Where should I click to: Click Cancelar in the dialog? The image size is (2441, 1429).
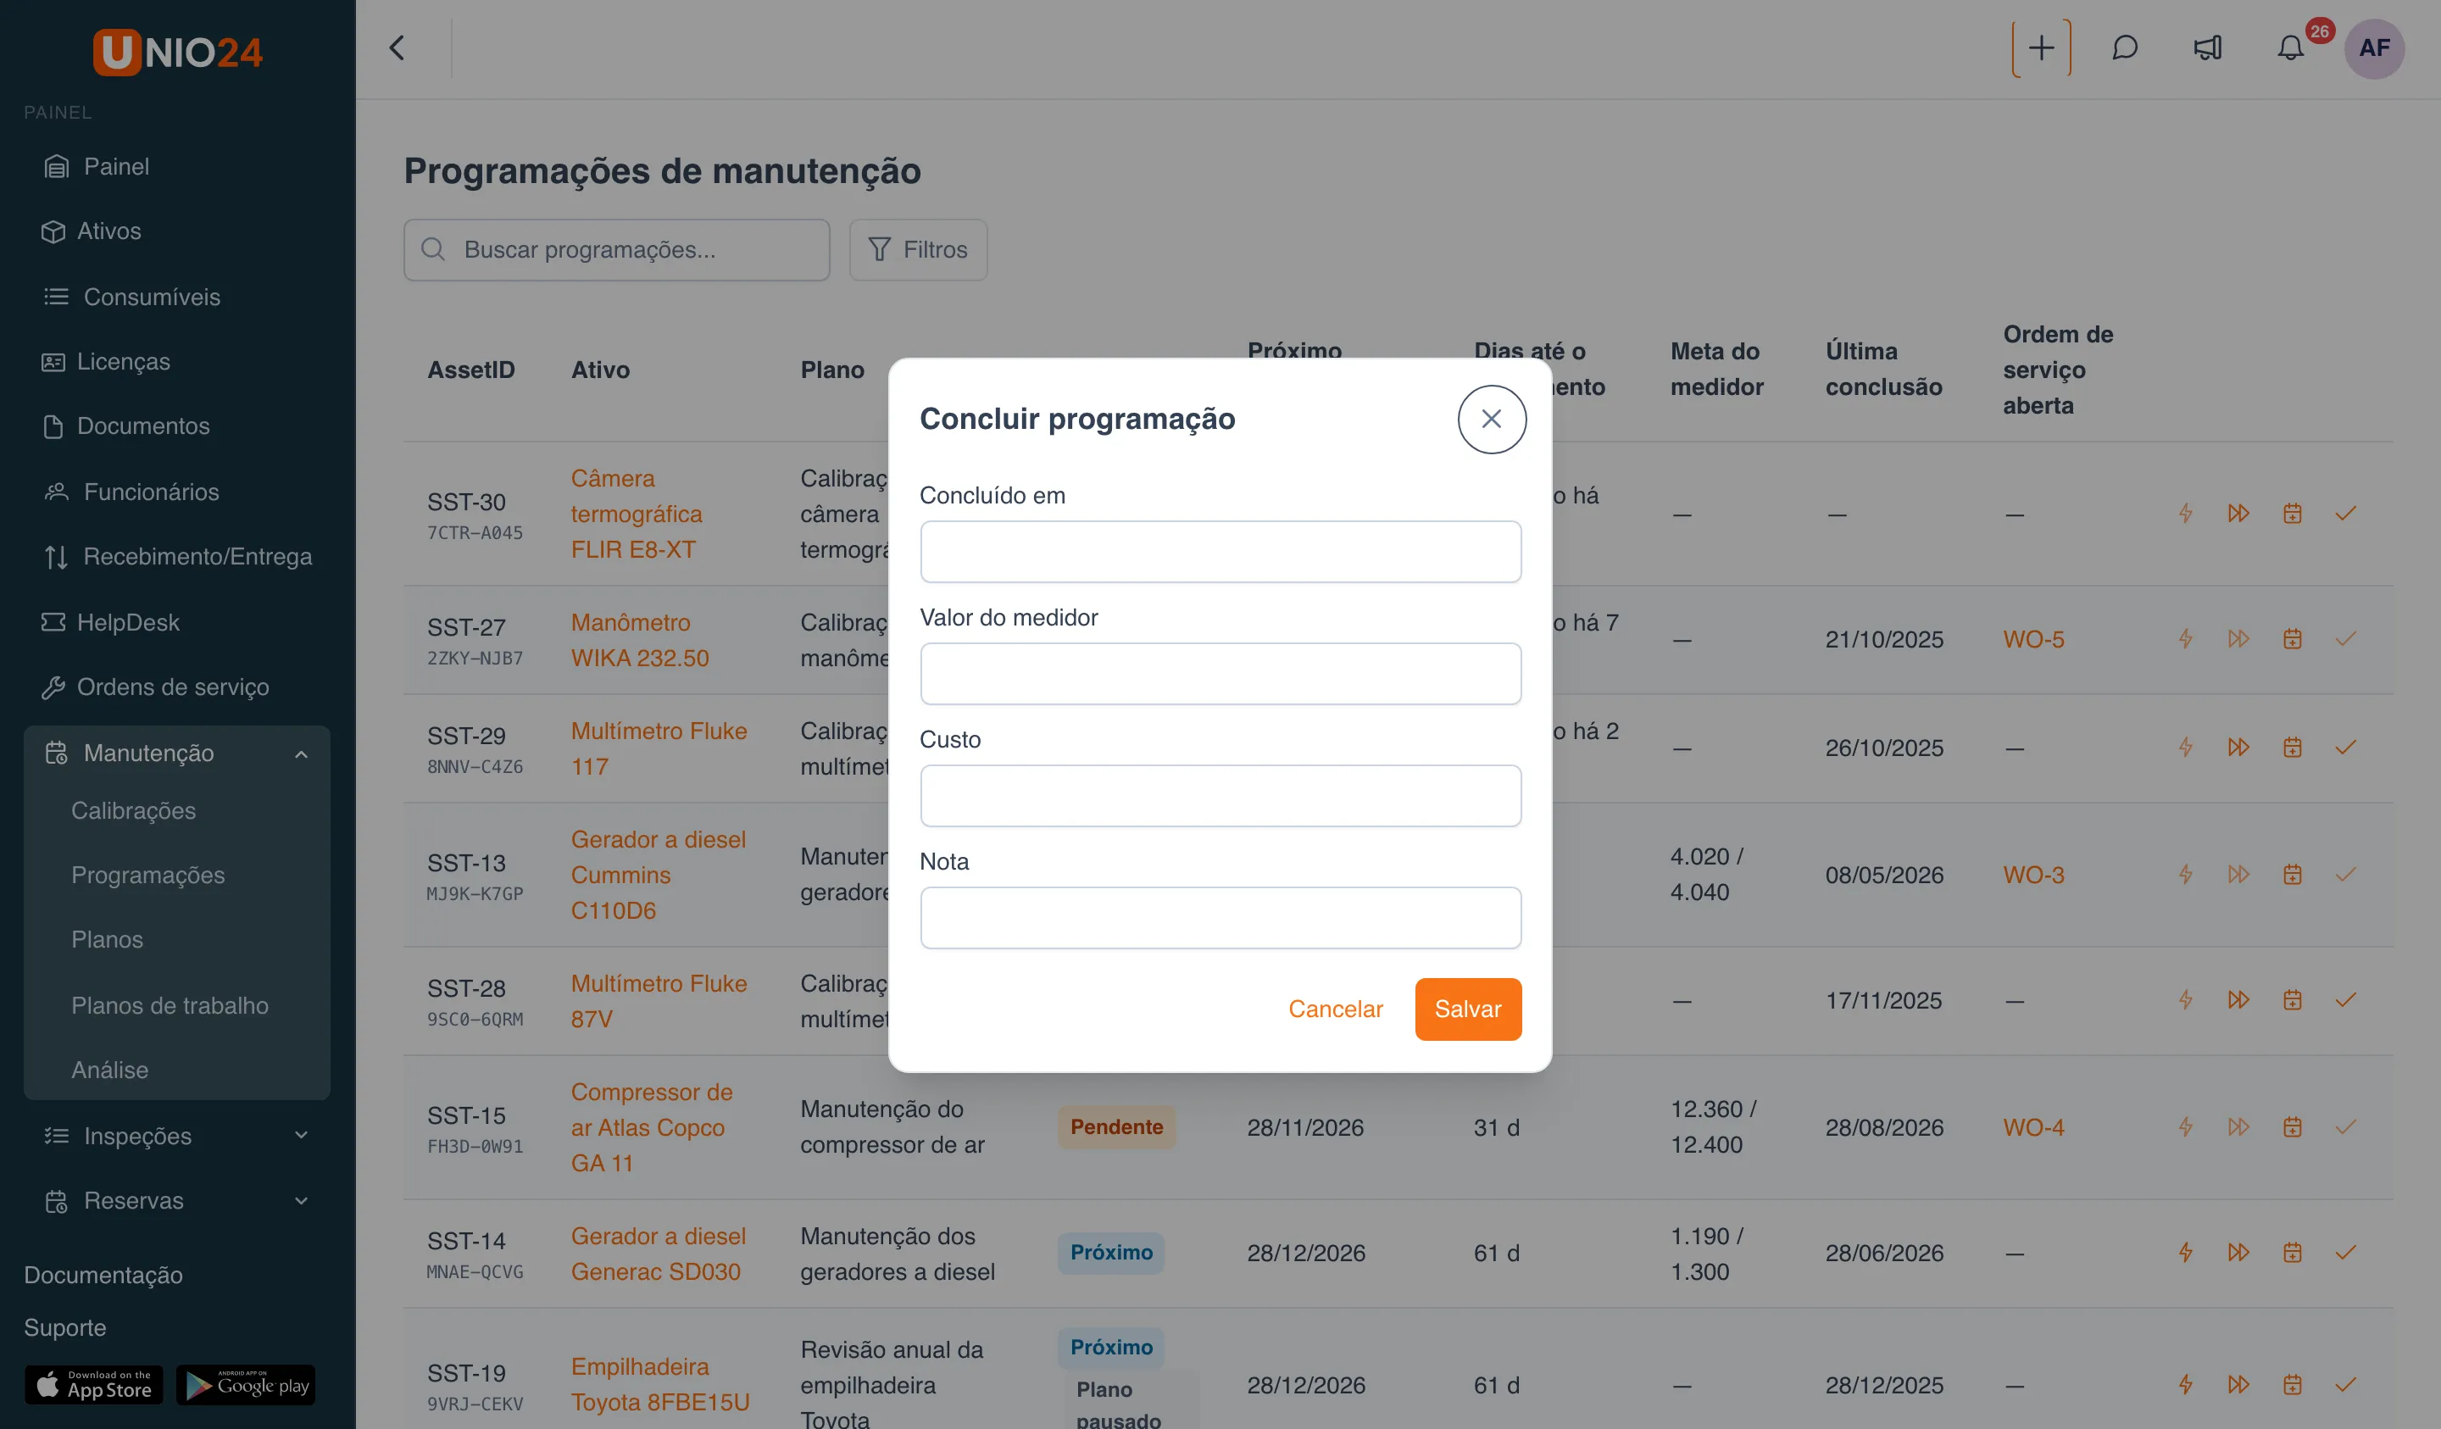click(1335, 1009)
